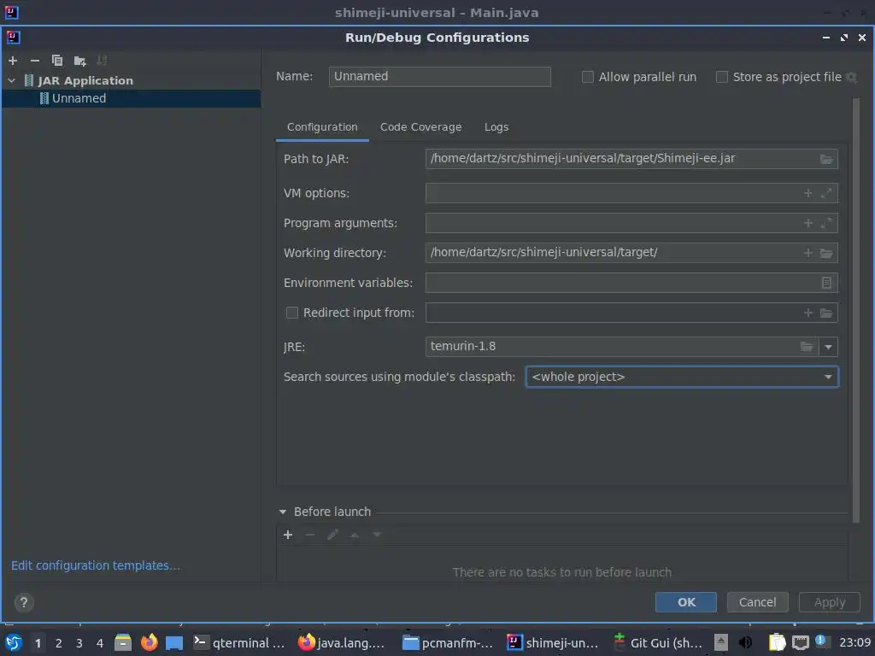875x656 pixels.
Task: Click the Show Desktop taskbar icon
Action: (174, 642)
